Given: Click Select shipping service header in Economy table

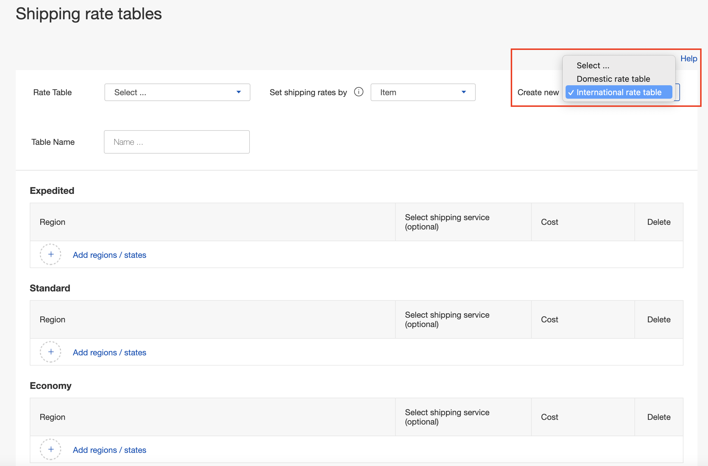Looking at the screenshot, I should [447, 417].
